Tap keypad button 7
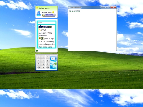143x107 pixels. click(x=39, y=64)
